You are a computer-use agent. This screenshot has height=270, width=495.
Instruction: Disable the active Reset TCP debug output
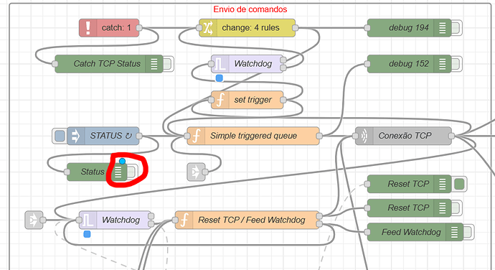click(x=459, y=184)
